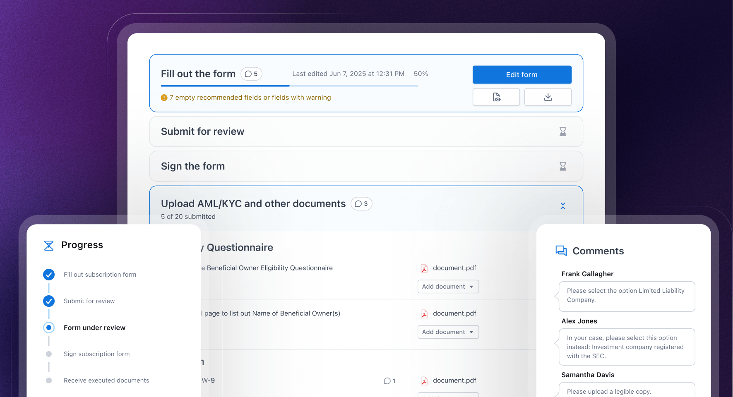Collapse the Upload AML/KYC documents section
733x397 pixels.
point(563,206)
